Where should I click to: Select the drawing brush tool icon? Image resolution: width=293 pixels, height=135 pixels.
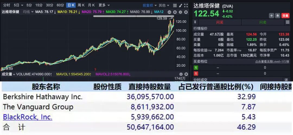pos(180,5)
